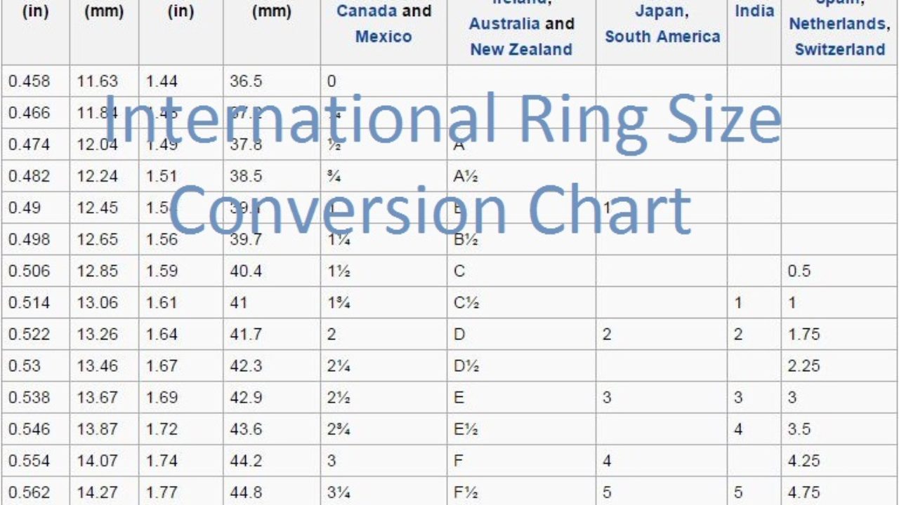Screen dimensions: 899x505
Task: Click the 44.2 mm cell
Action: [x=272, y=461]
